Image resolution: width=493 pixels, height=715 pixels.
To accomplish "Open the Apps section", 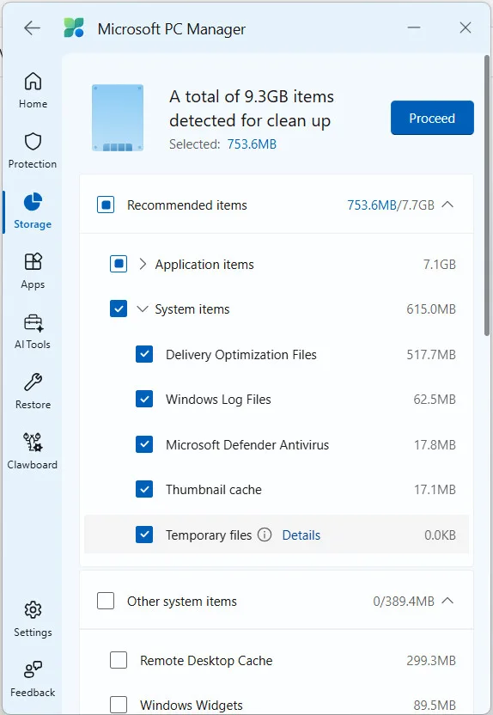I will (33, 271).
